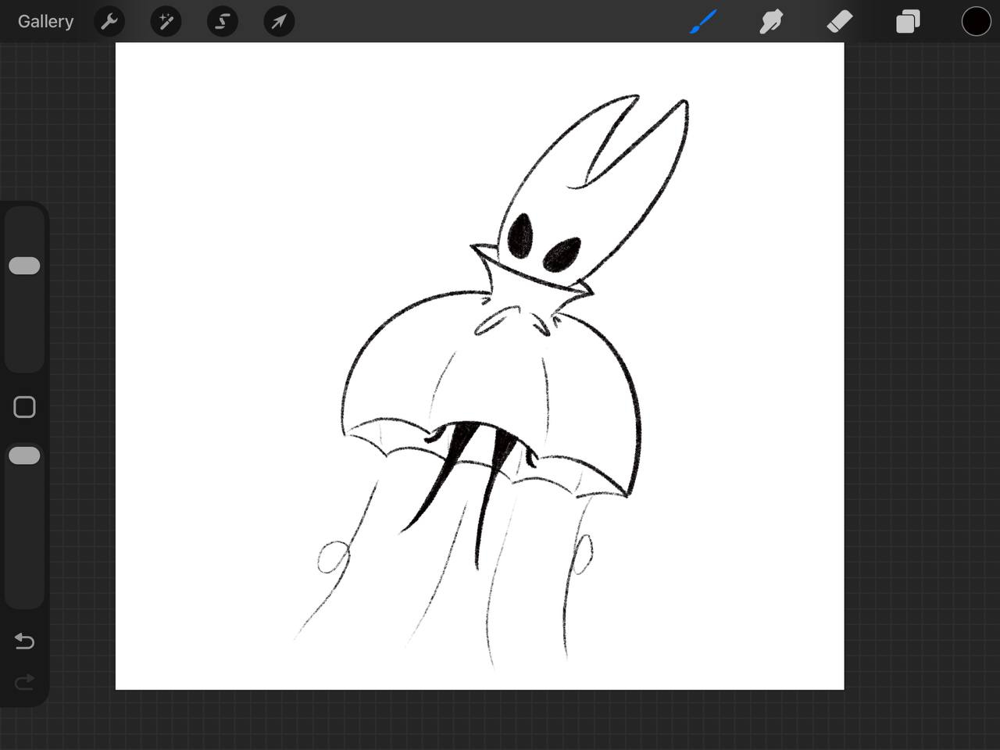Image resolution: width=1000 pixels, height=750 pixels.
Task: Activate the Transform arrow tool
Action: point(279,21)
